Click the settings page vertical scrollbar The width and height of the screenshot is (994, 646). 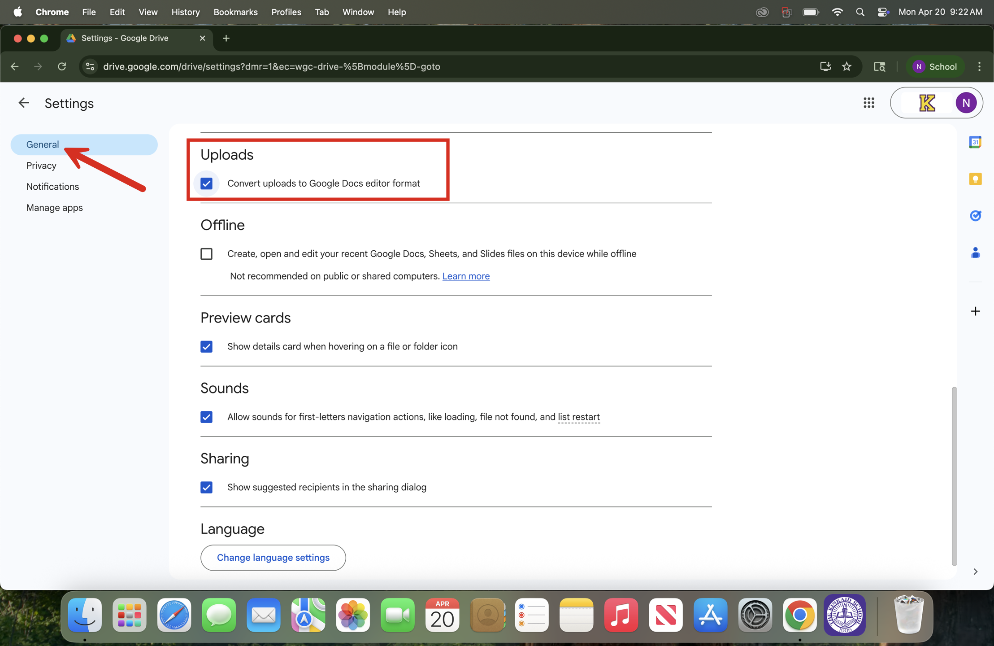[954, 476]
